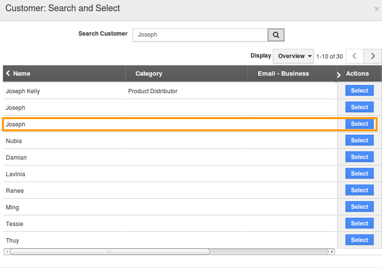The width and height of the screenshot is (382, 268).
Task: Click right chevron beside Actions header
Action: click(339, 75)
